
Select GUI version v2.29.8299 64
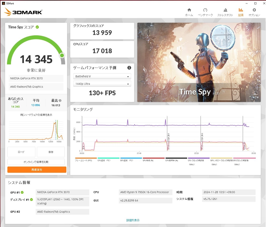click(x=145, y=201)
